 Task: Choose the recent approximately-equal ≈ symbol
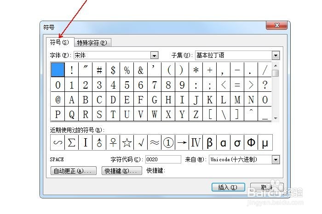pos(154,142)
